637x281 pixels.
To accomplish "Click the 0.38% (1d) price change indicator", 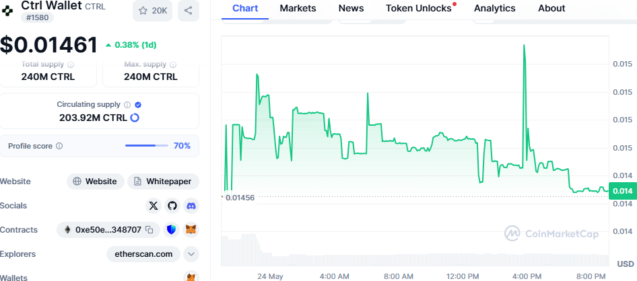I will [x=131, y=45].
